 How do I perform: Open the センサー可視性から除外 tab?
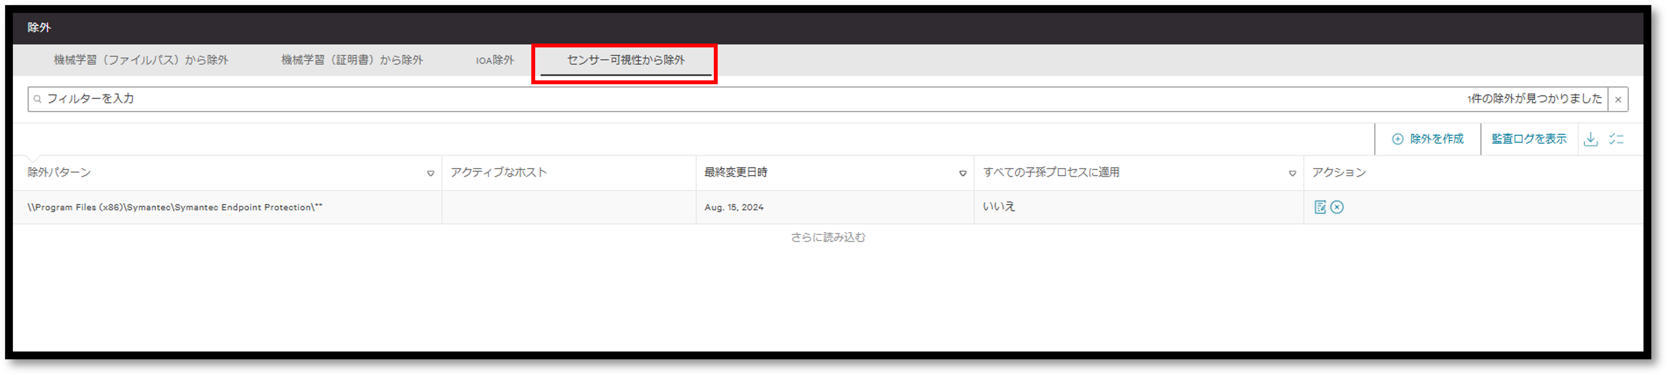(626, 60)
